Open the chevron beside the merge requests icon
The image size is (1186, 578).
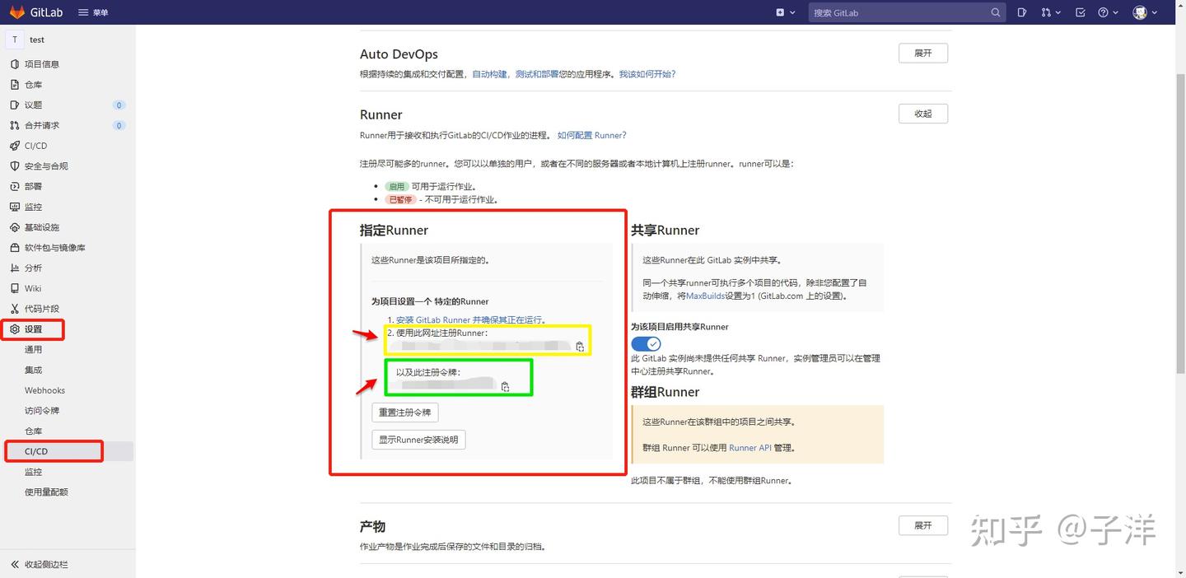pyautogui.click(x=1058, y=12)
